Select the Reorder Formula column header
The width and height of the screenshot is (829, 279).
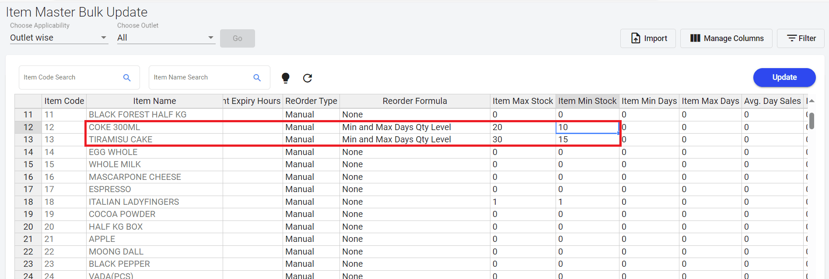[x=414, y=101]
